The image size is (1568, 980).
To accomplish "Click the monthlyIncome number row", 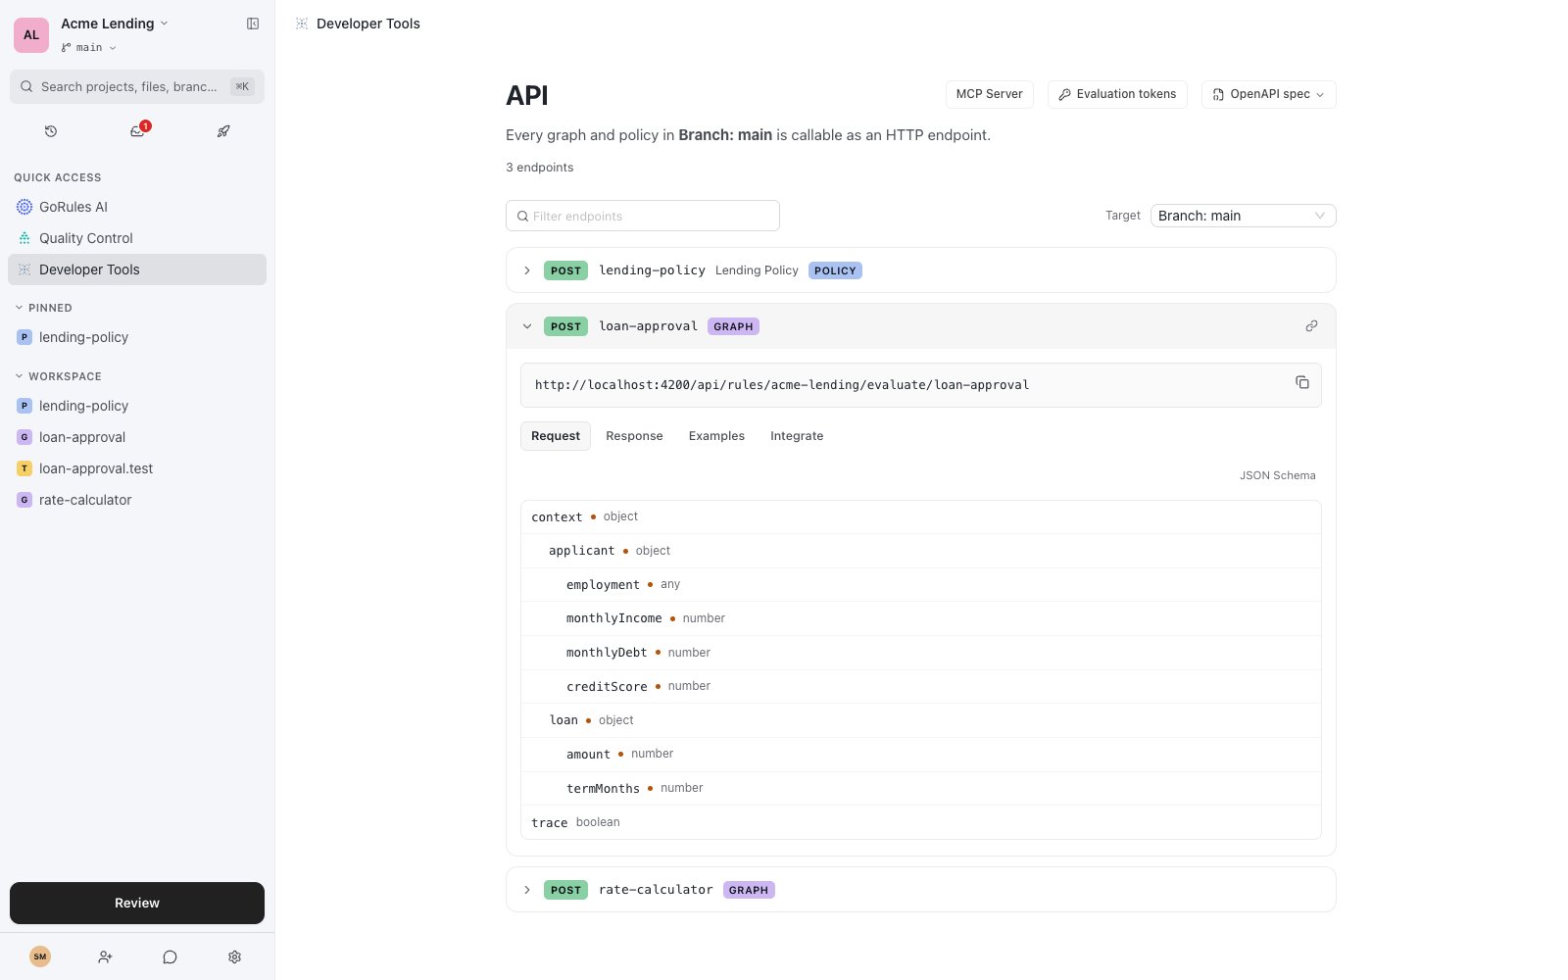I will (x=920, y=618).
